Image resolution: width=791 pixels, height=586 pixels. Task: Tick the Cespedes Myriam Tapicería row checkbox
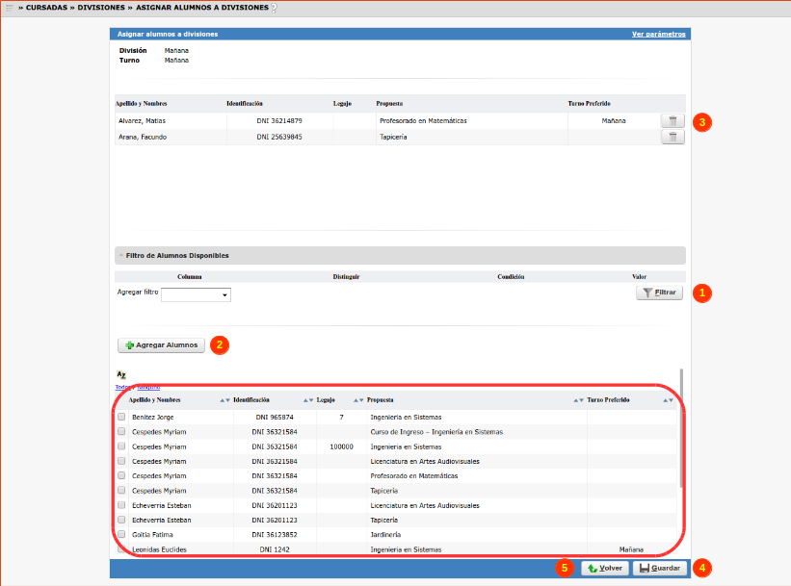click(121, 491)
